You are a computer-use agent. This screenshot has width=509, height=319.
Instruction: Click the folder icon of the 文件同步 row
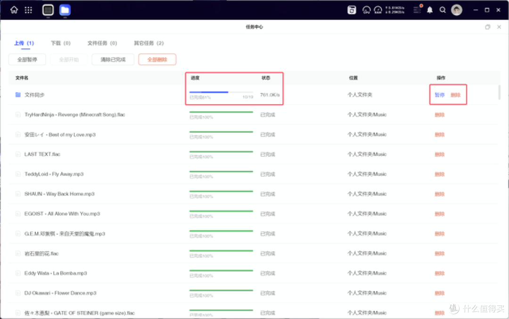[18, 95]
